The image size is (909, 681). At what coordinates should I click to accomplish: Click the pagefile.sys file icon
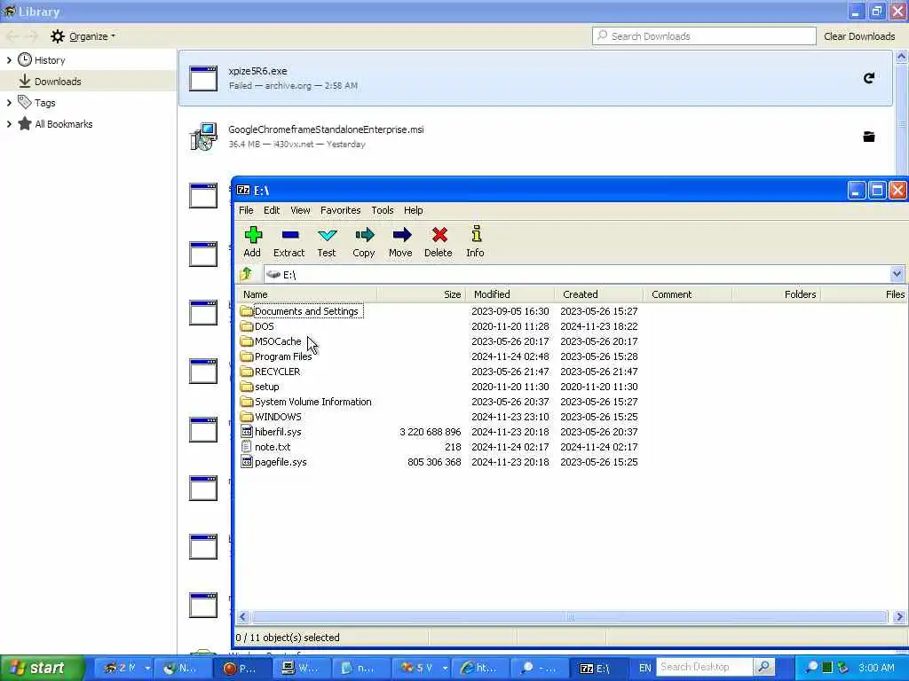(247, 462)
